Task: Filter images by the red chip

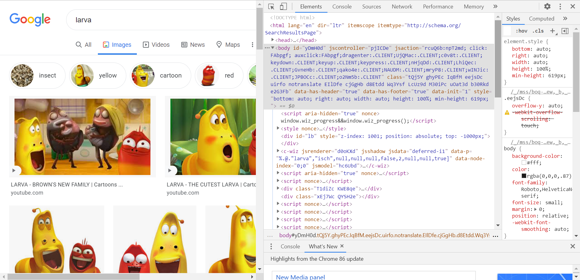Action: click(x=219, y=75)
